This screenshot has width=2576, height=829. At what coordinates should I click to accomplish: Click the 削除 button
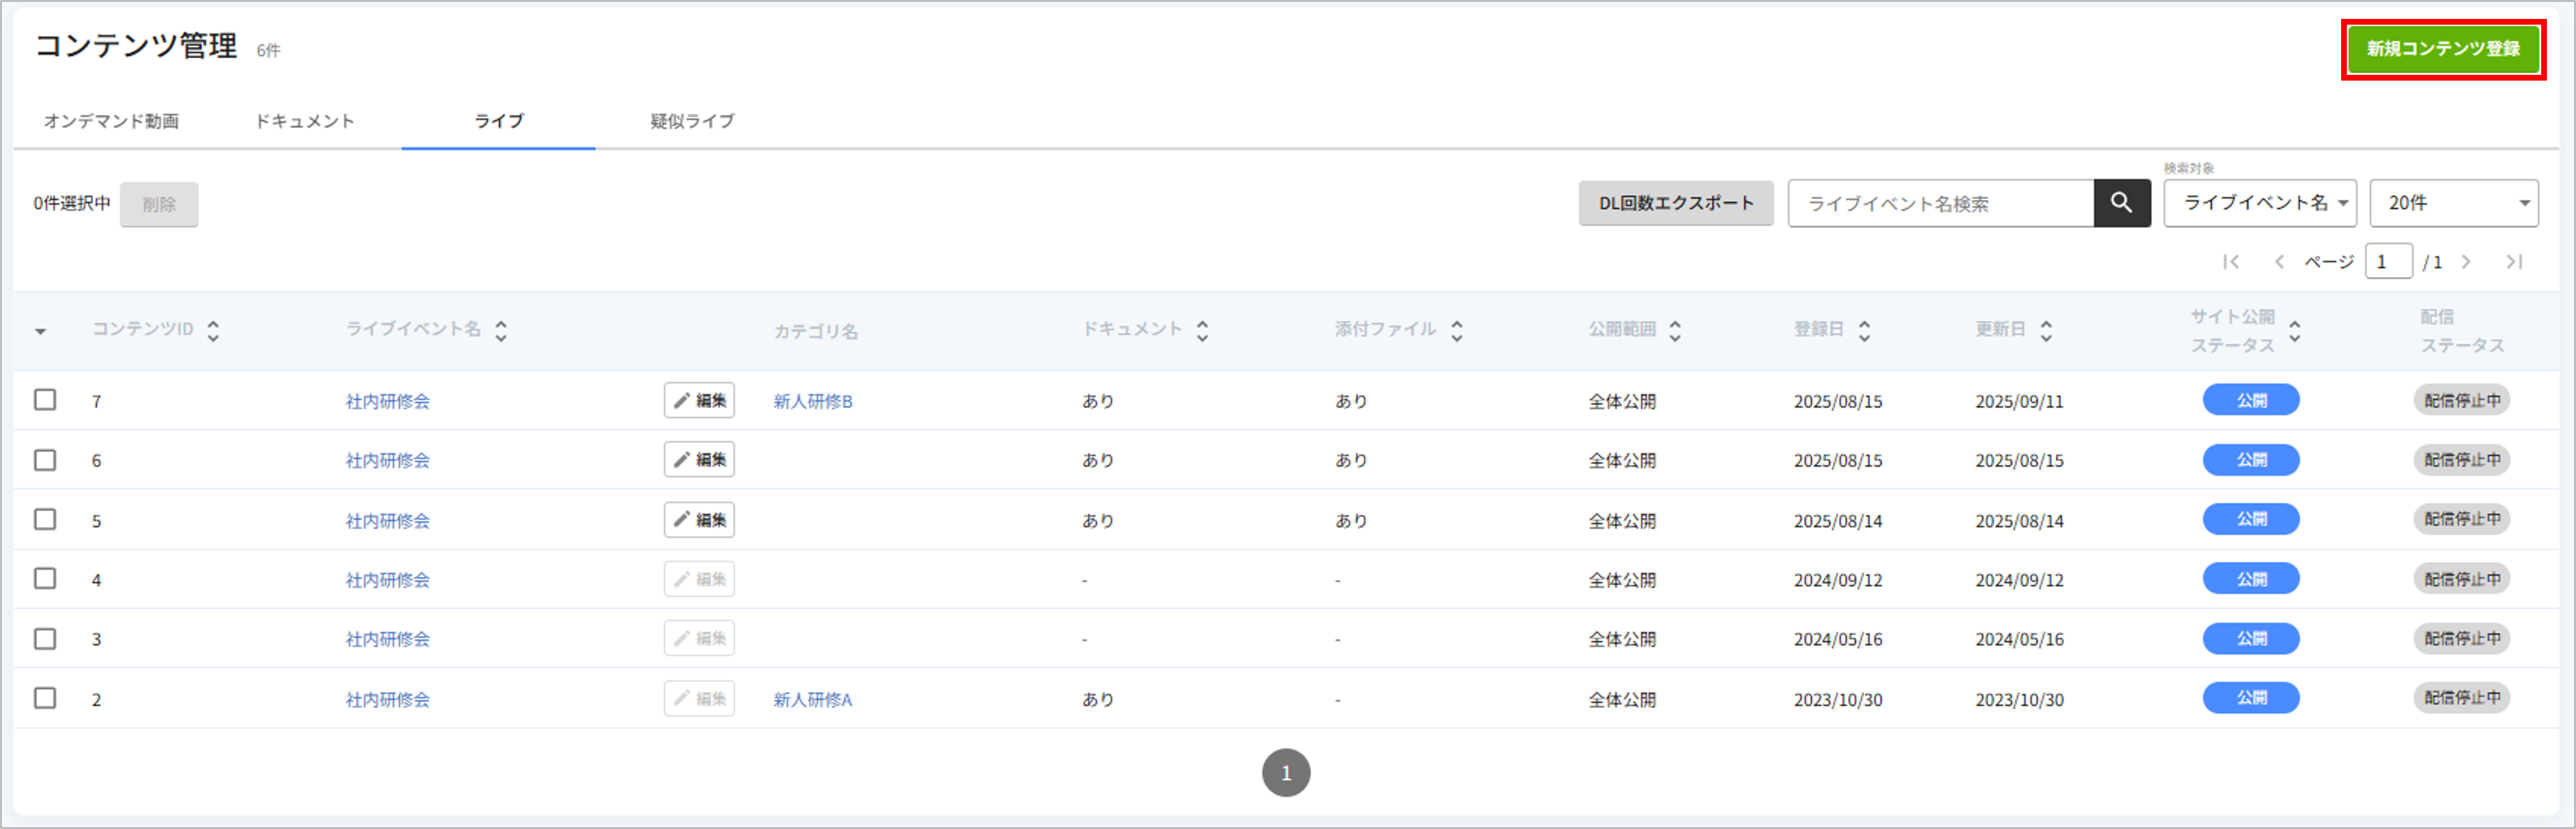[159, 204]
